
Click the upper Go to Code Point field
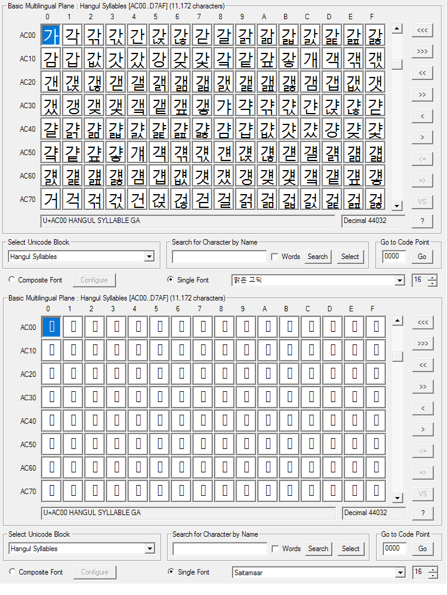point(394,257)
